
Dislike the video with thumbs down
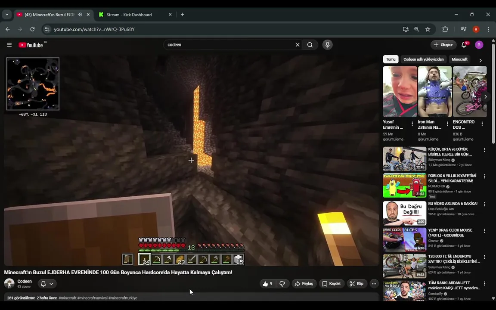[x=282, y=284]
